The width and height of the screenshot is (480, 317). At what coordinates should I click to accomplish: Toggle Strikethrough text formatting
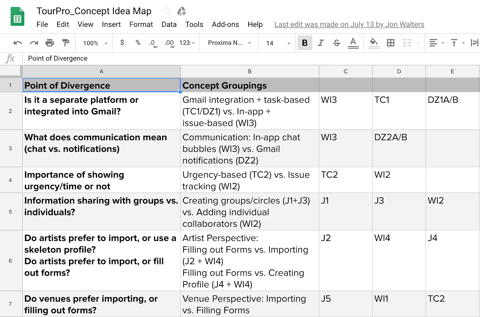pyautogui.click(x=337, y=43)
